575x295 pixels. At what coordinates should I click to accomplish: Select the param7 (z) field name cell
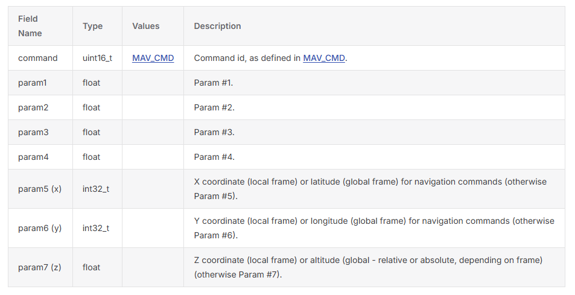40,267
